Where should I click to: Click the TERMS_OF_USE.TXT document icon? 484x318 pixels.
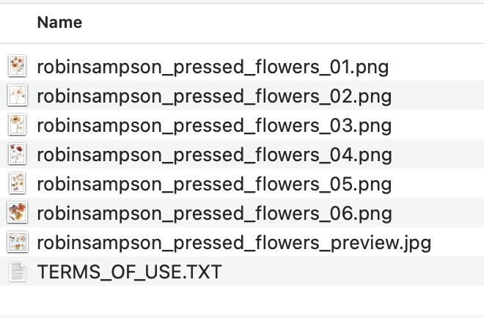(17, 272)
